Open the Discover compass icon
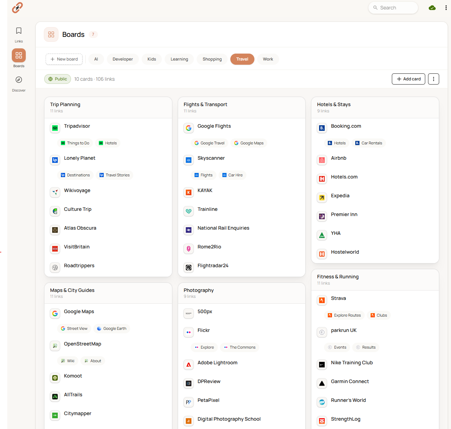 click(19, 80)
